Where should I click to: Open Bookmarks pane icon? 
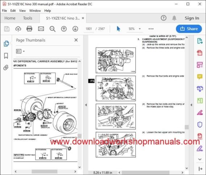(6, 56)
